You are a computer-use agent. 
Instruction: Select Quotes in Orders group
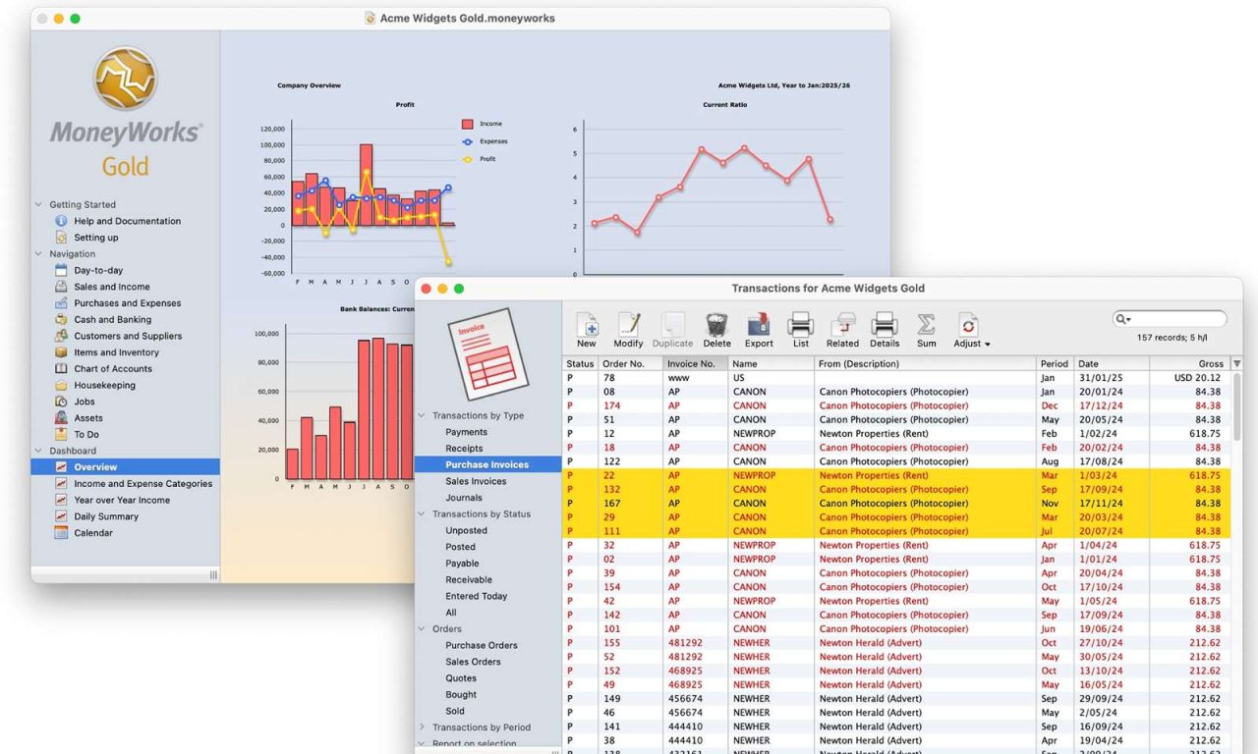460,678
